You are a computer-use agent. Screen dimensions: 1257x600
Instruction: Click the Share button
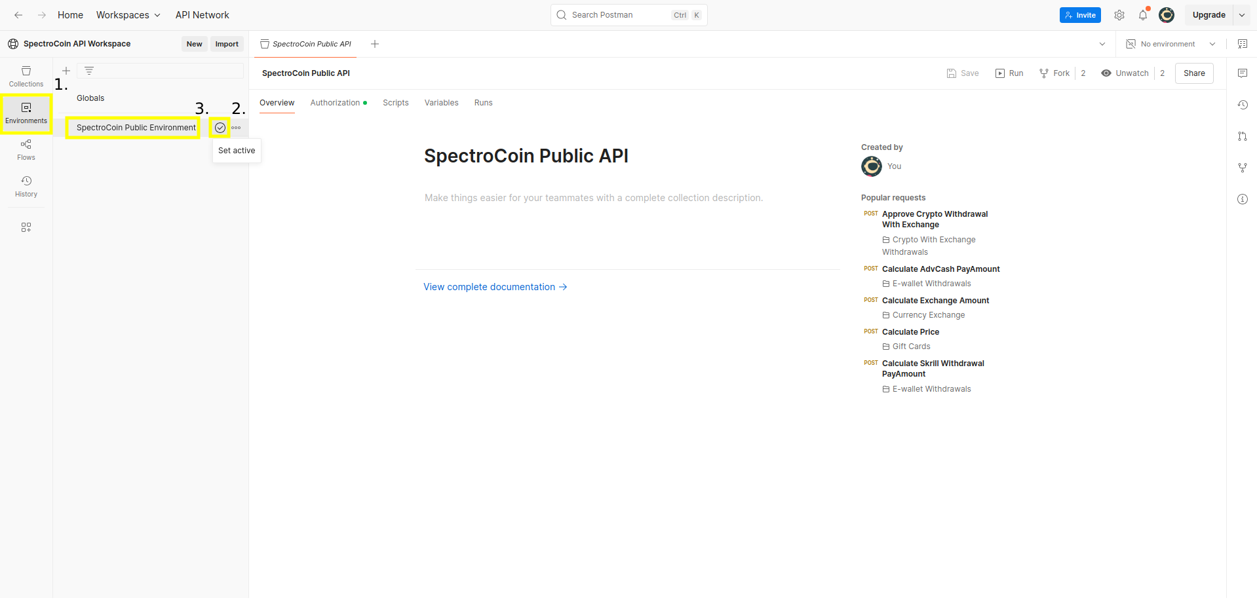[x=1194, y=73]
